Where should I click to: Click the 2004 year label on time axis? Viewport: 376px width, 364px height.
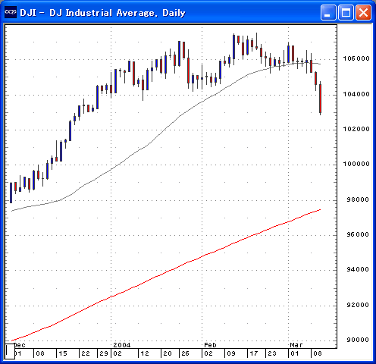122,345
